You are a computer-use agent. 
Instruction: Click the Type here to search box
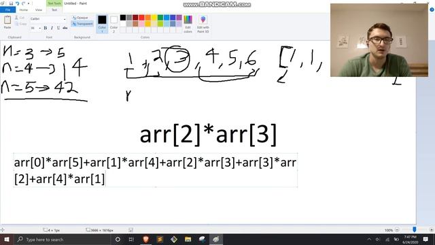62,240
